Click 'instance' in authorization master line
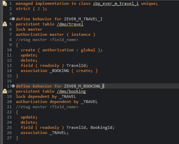 (x=81, y=34)
